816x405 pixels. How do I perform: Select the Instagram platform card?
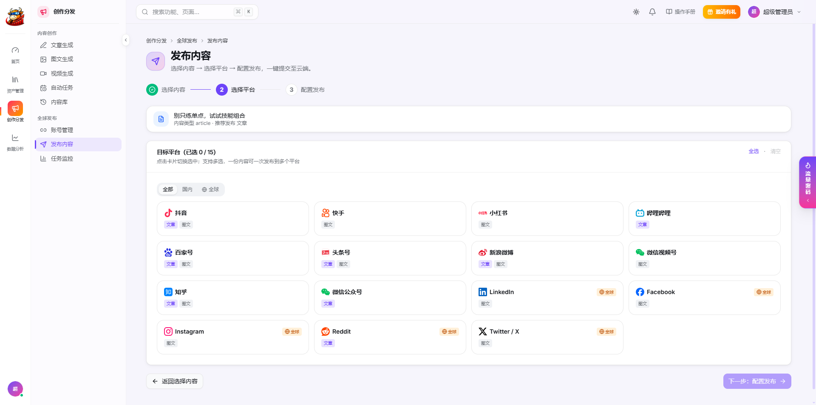click(233, 337)
